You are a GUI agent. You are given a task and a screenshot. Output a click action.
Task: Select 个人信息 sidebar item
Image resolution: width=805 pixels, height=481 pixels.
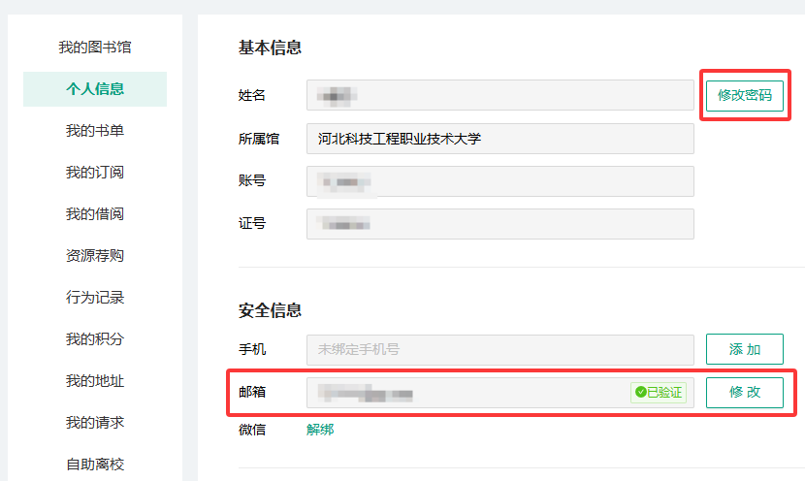click(x=95, y=89)
